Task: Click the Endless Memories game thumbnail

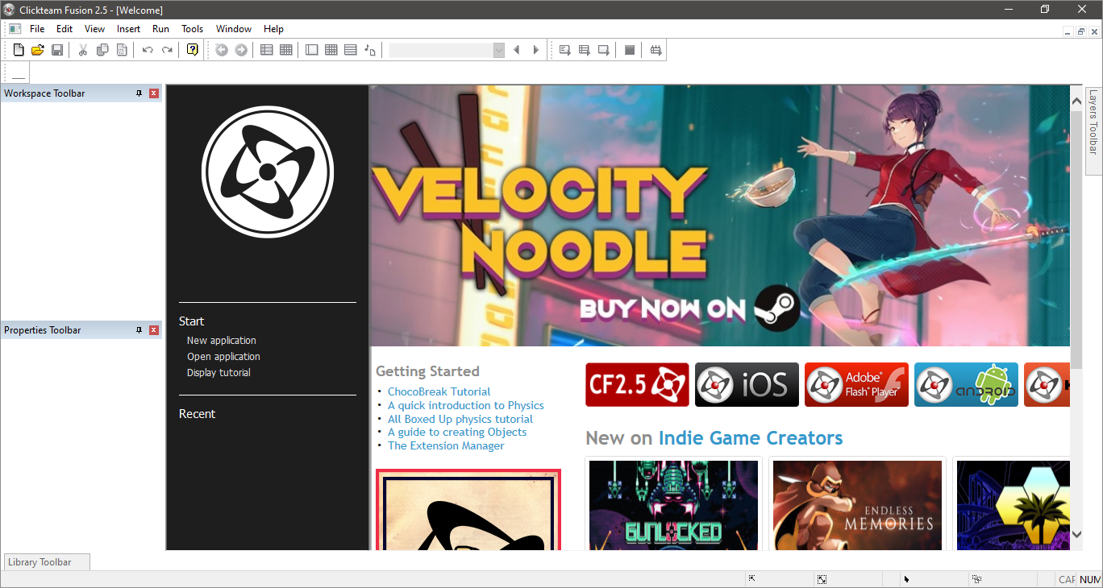Action: [857, 505]
